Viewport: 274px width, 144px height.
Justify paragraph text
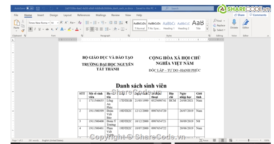click(x=101, y=29)
